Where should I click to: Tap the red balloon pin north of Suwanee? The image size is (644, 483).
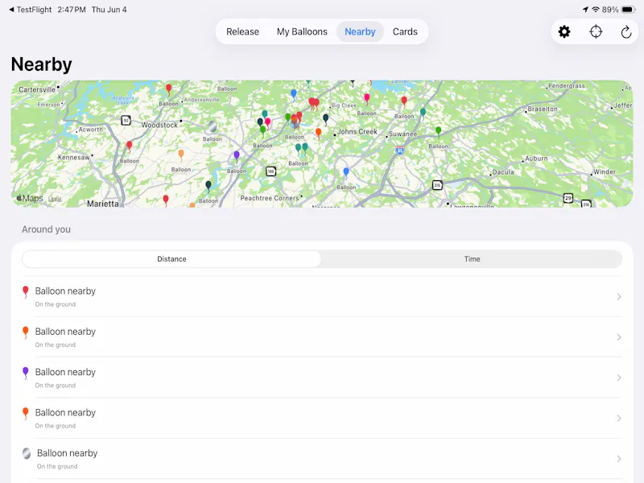coord(404,101)
